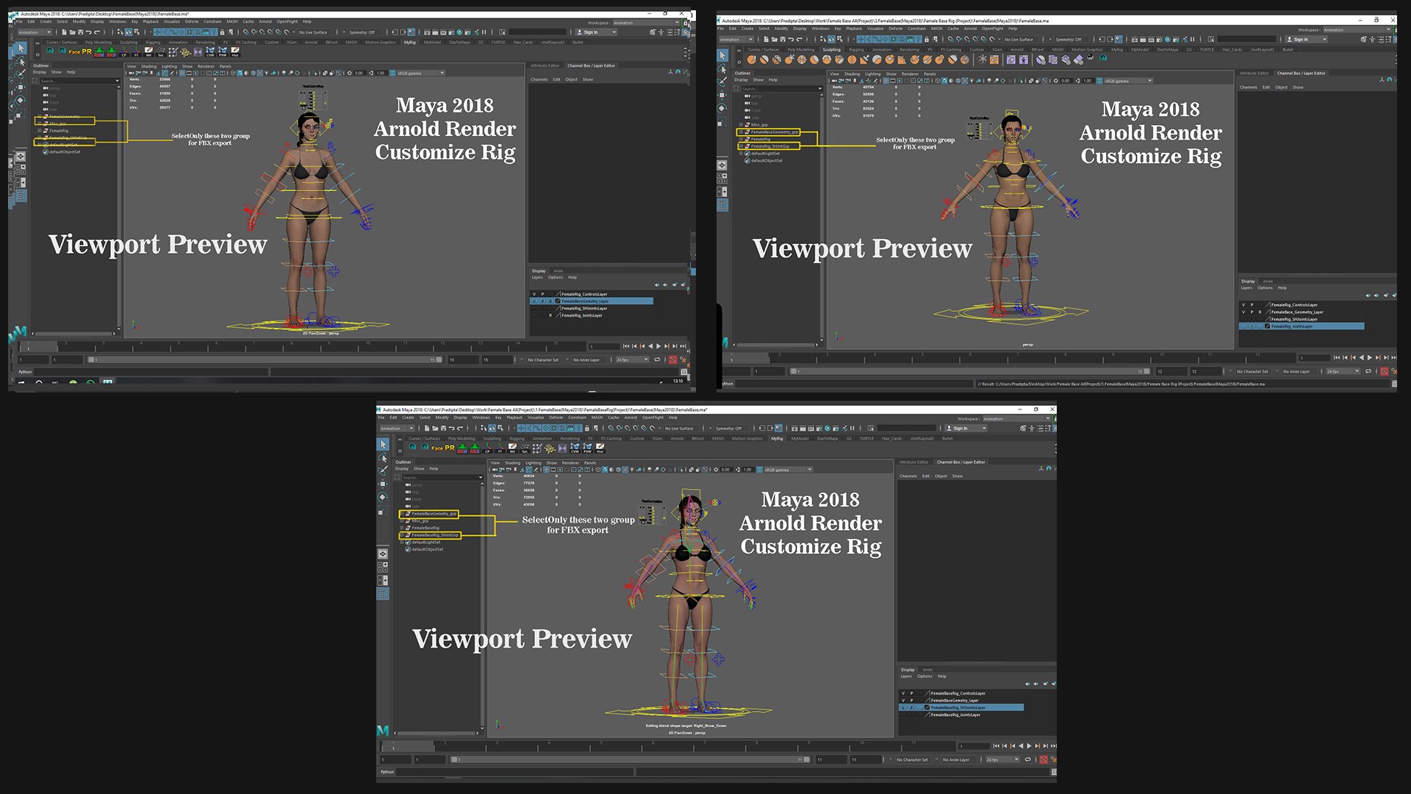Play forward in bottom Maya window playback controls
Viewport: 1411px width, 794px height.
click(1029, 746)
